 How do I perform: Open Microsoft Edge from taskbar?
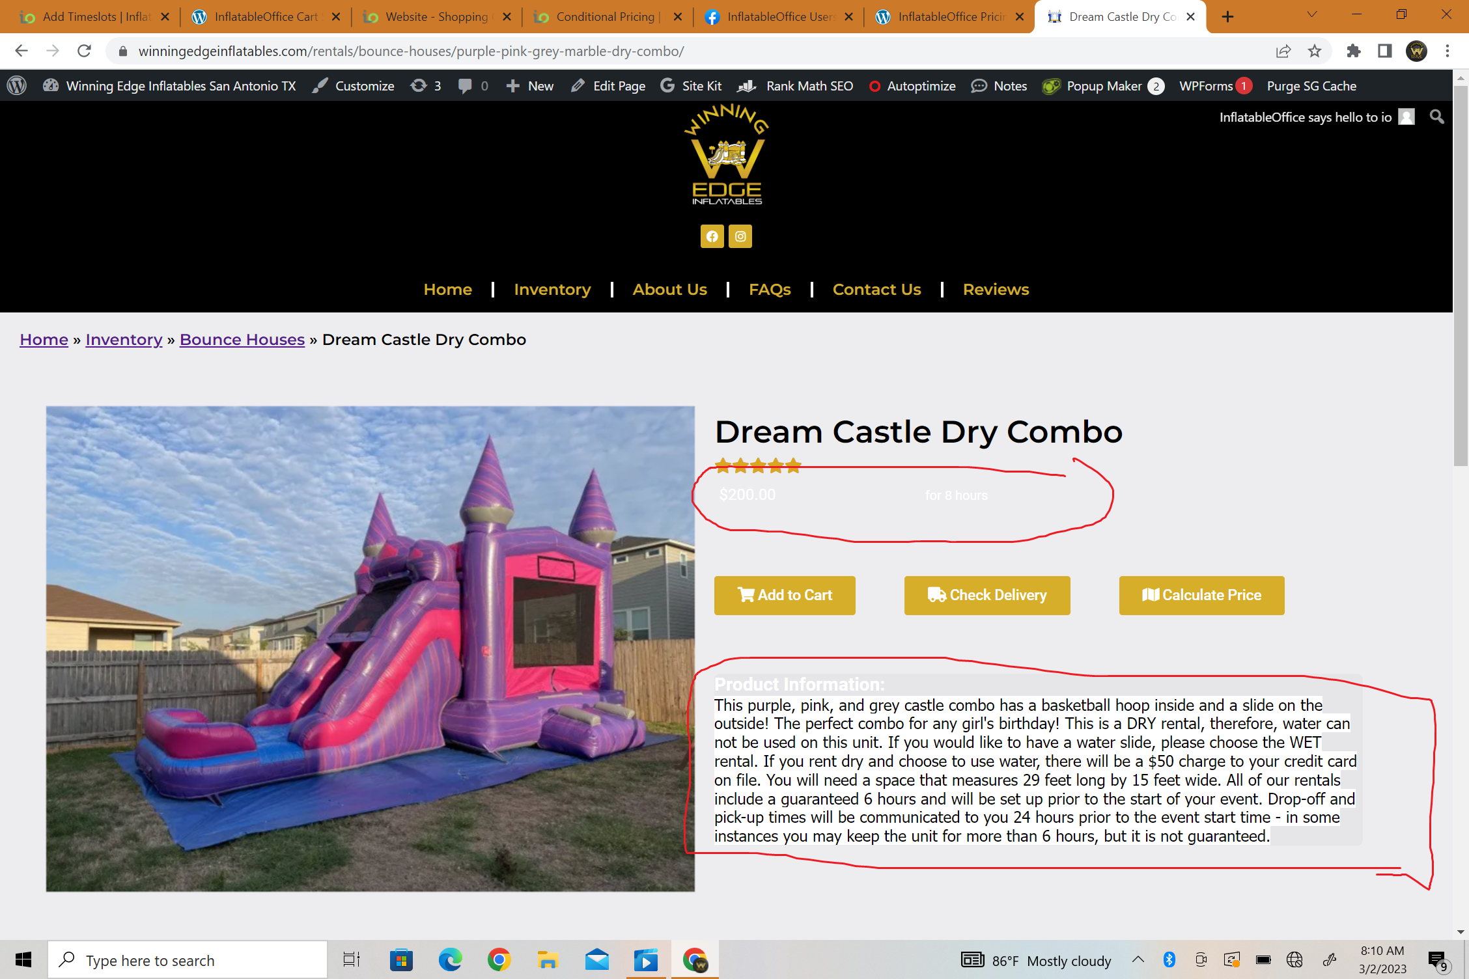(450, 960)
